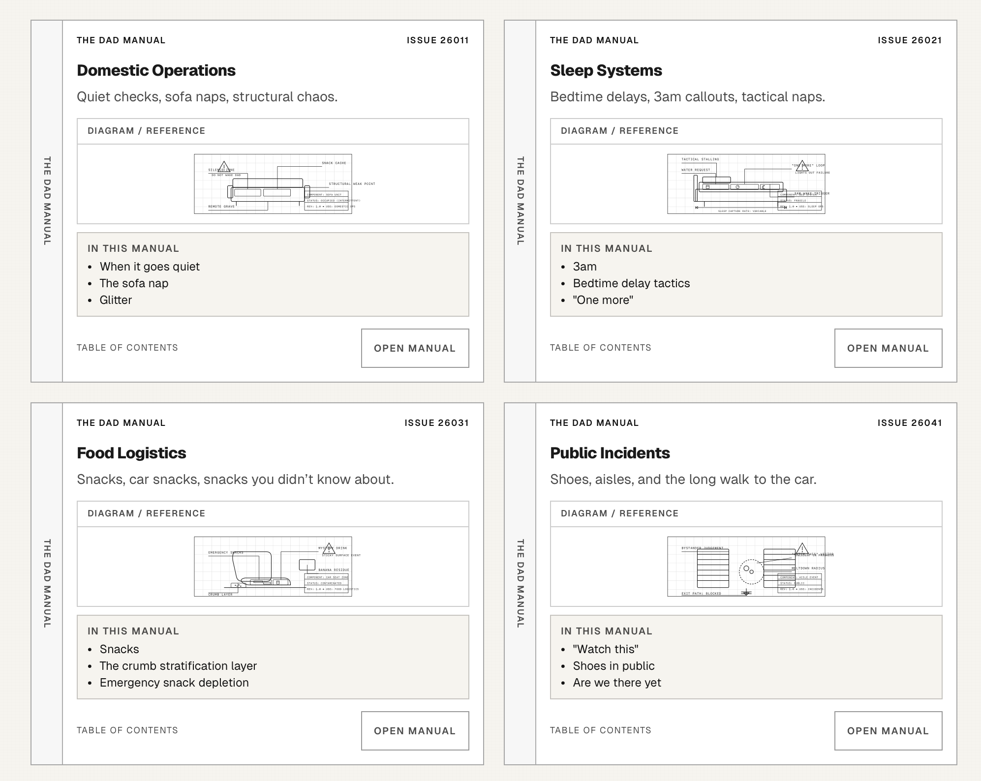Click the Issue 26031 label on Food Logistics

tap(436, 422)
